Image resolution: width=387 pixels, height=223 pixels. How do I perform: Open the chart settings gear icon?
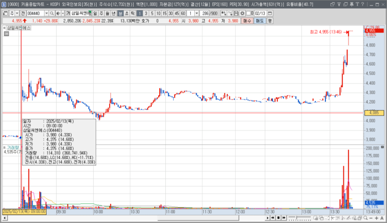(x=242, y=13)
